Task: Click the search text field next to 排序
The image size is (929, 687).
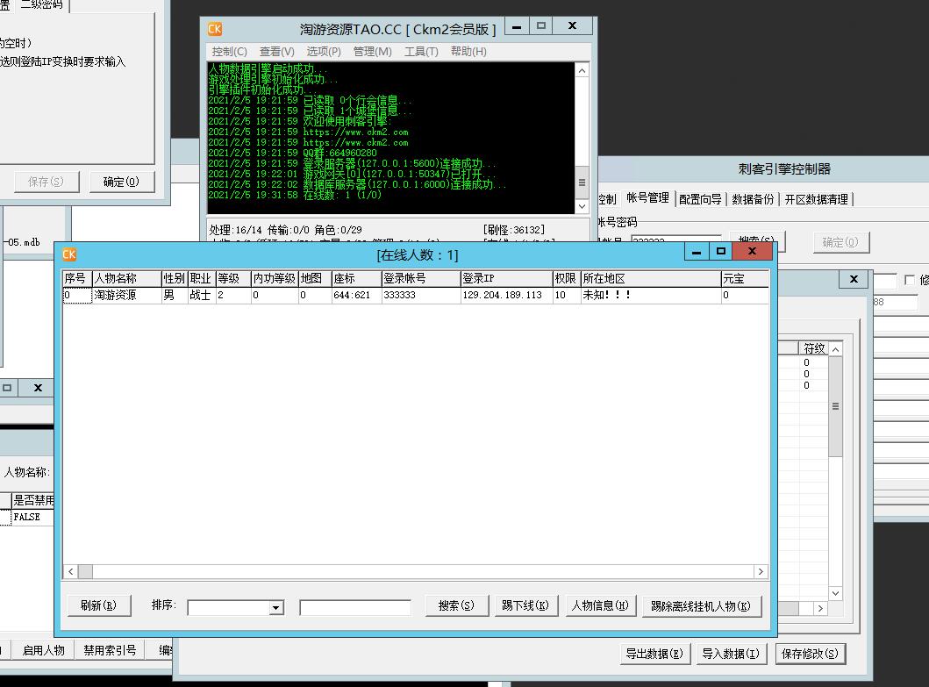Action: [355, 607]
